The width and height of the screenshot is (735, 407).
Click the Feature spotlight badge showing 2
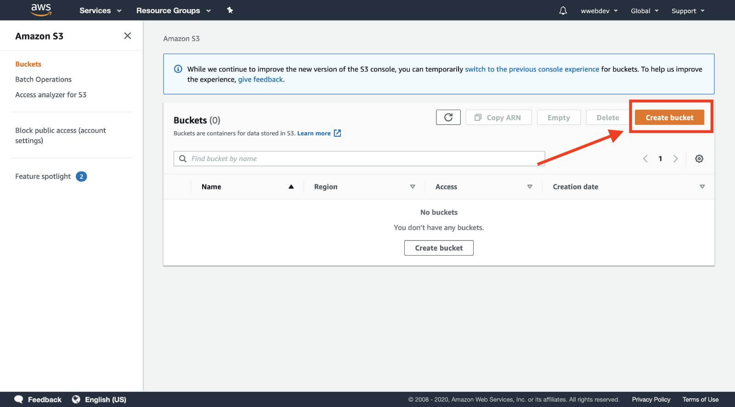point(81,177)
